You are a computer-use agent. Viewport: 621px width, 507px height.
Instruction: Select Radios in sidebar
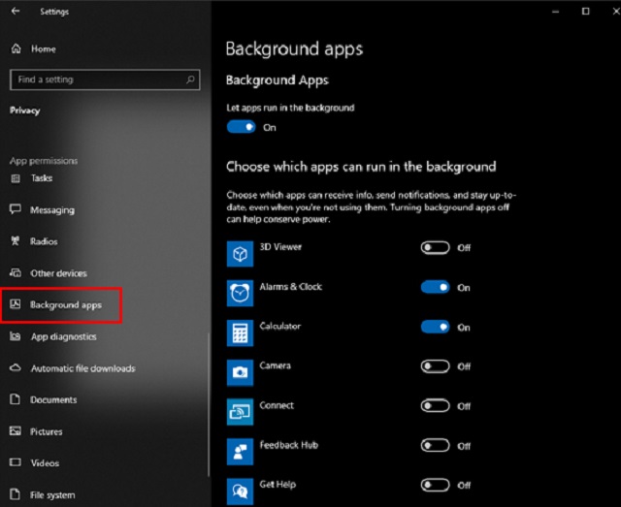pyautogui.click(x=44, y=241)
